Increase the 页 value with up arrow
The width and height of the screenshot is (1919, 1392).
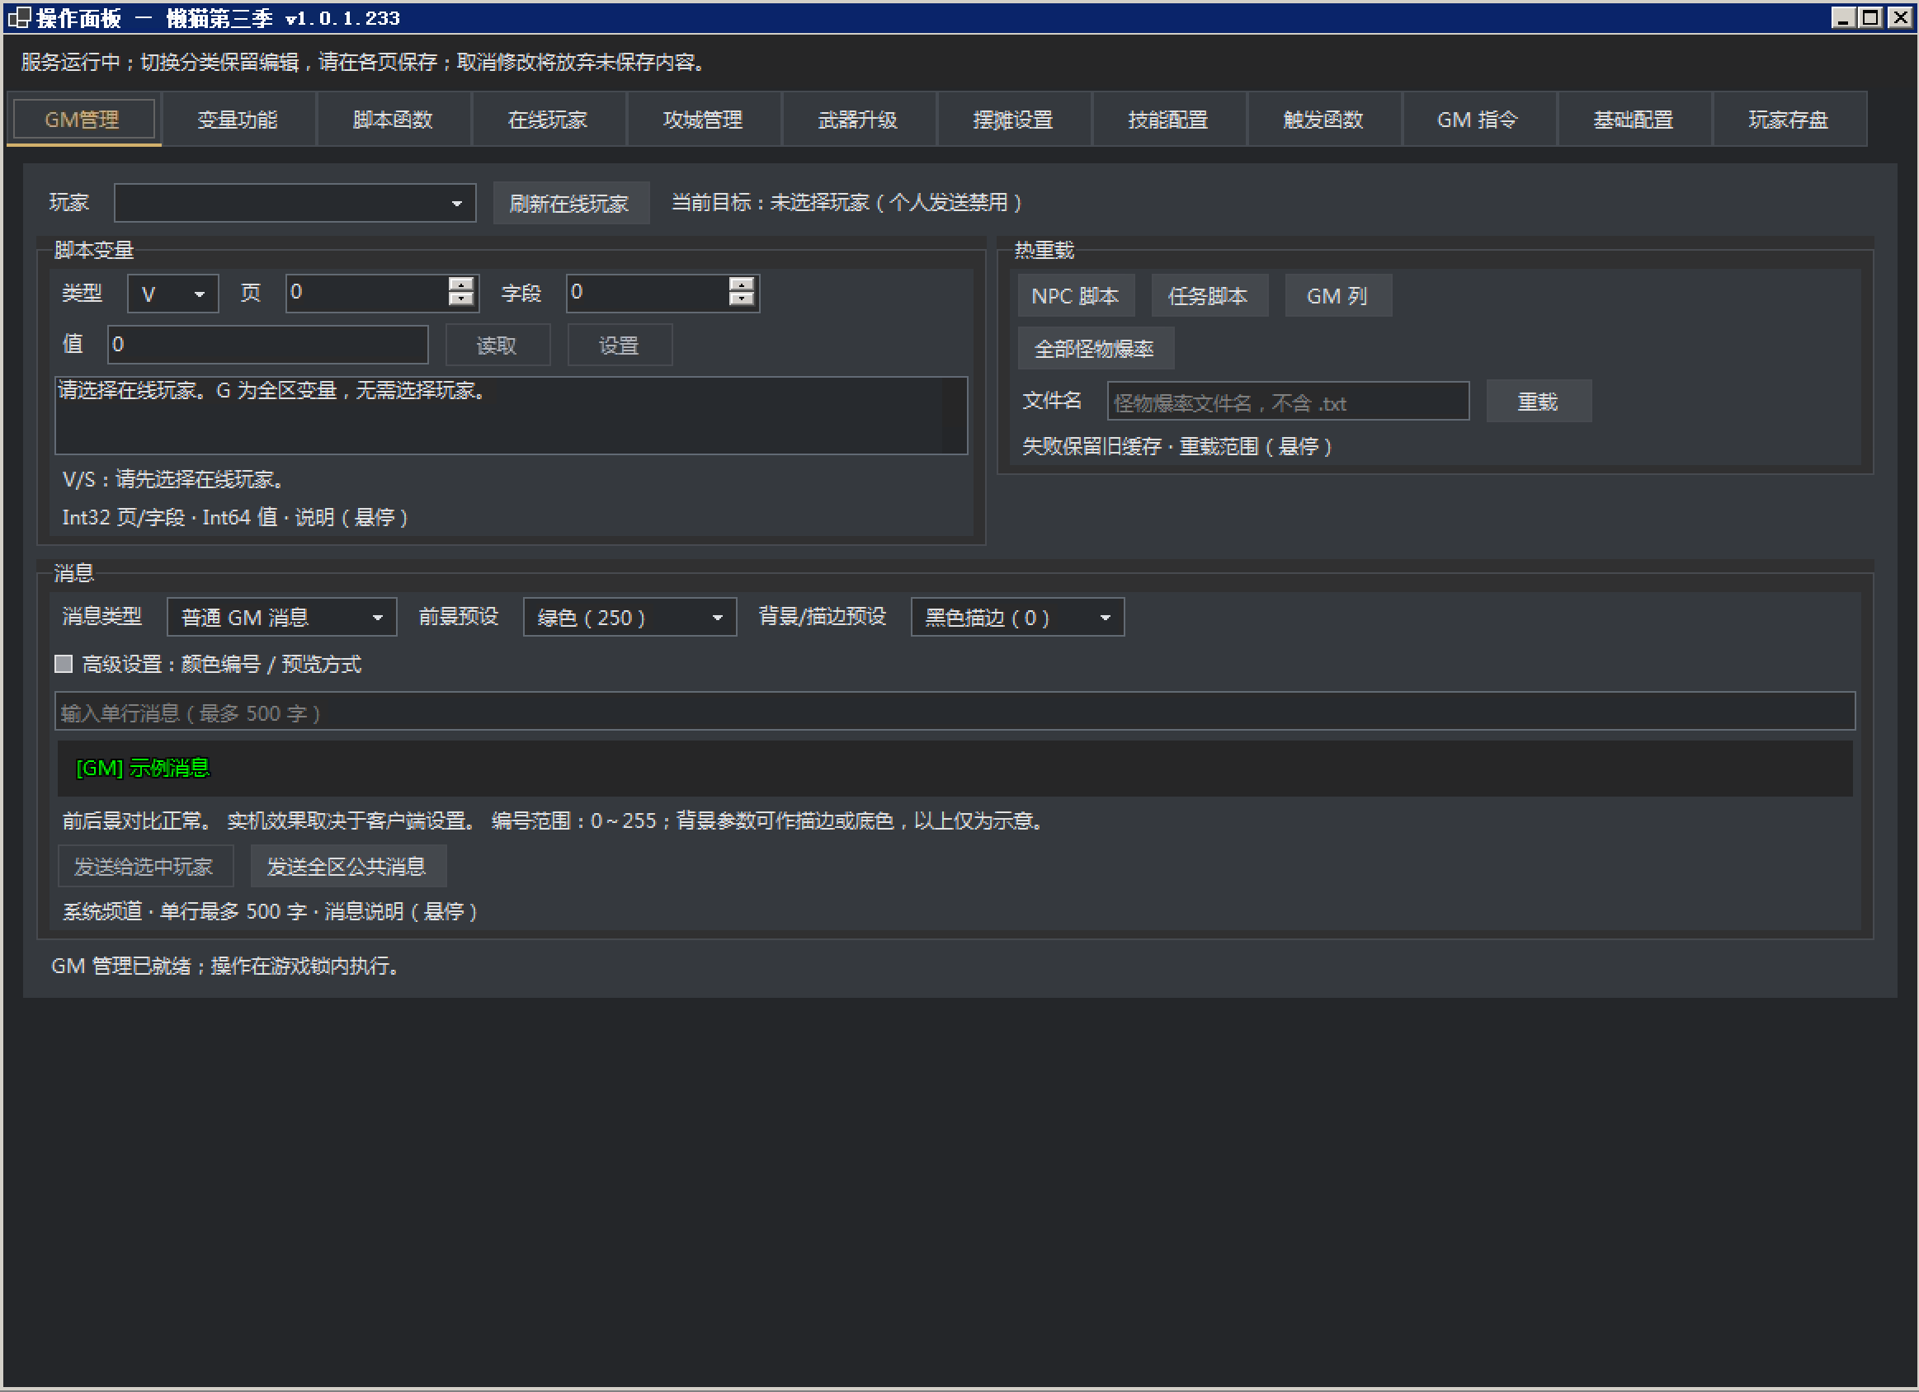[461, 285]
